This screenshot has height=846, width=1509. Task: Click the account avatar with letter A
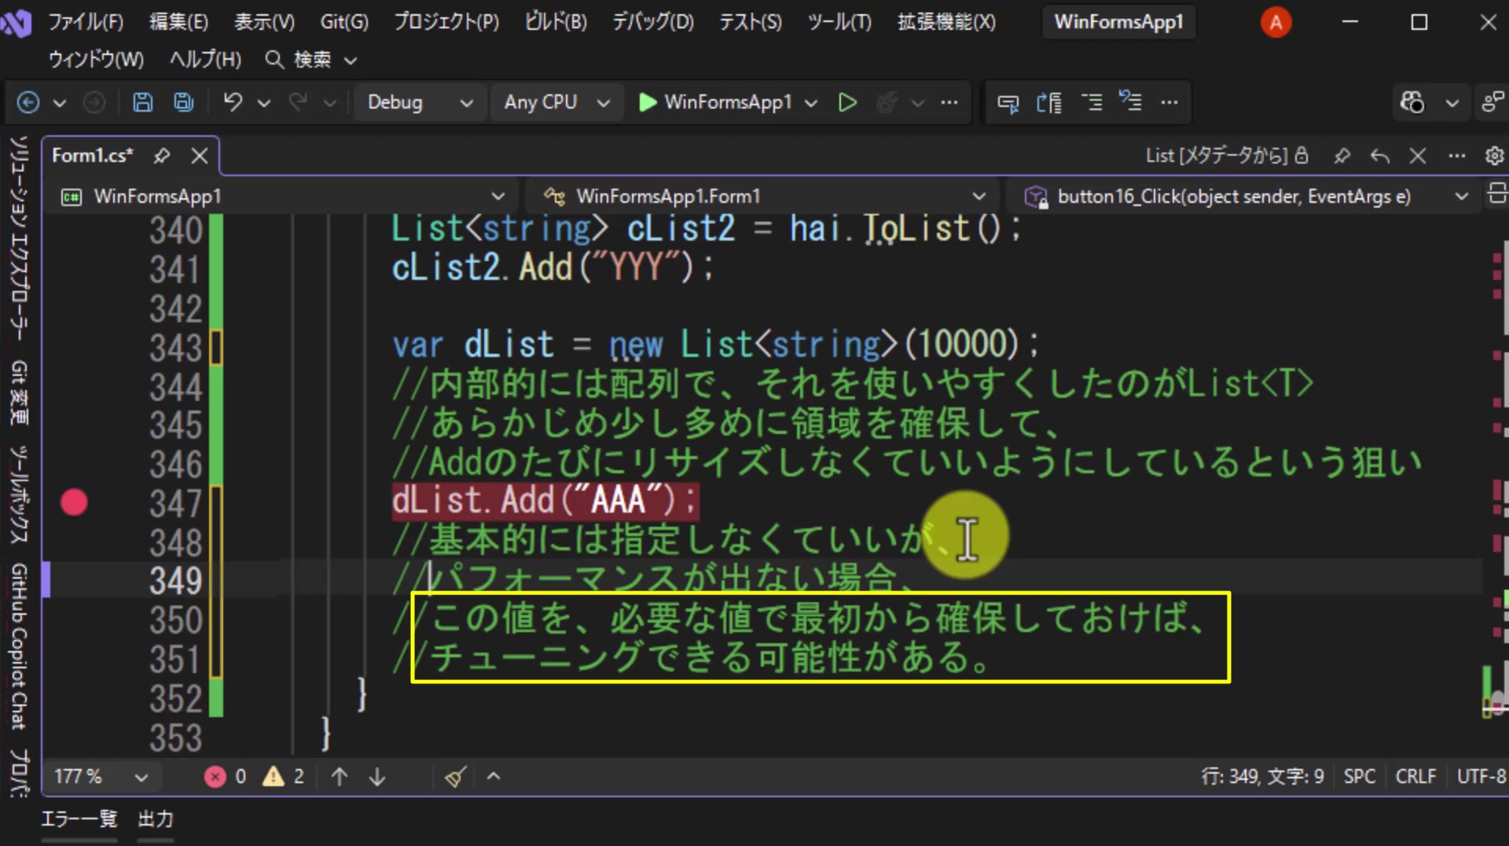[1276, 22]
